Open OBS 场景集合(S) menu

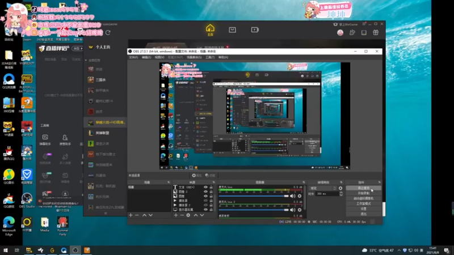pyautogui.click(x=194, y=57)
